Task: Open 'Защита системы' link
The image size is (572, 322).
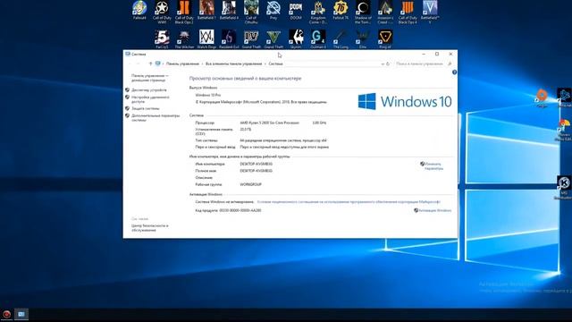Action: [x=145, y=108]
